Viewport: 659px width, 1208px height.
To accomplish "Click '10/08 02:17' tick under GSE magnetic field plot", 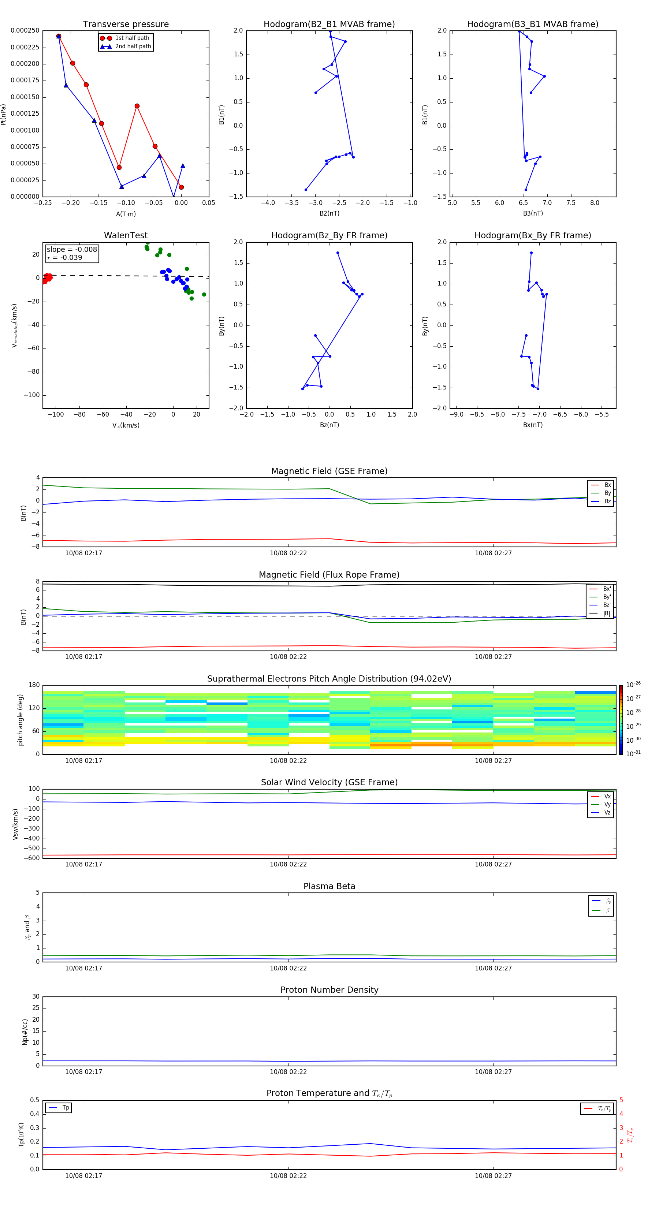I will (x=83, y=553).
